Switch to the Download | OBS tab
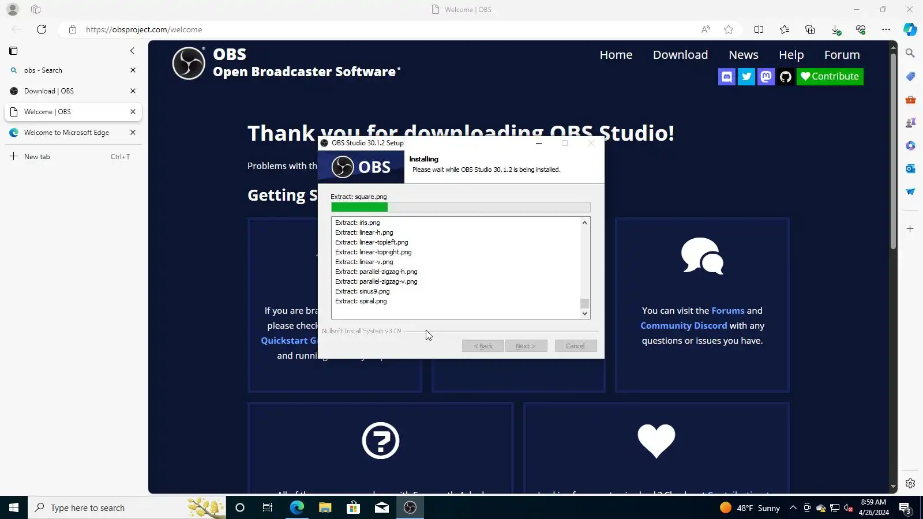The height and width of the screenshot is (519, 923). point(73,91)
